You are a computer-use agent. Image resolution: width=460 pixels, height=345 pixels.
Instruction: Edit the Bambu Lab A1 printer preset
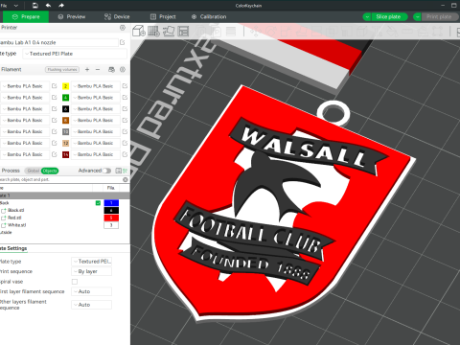click(123, 42)
